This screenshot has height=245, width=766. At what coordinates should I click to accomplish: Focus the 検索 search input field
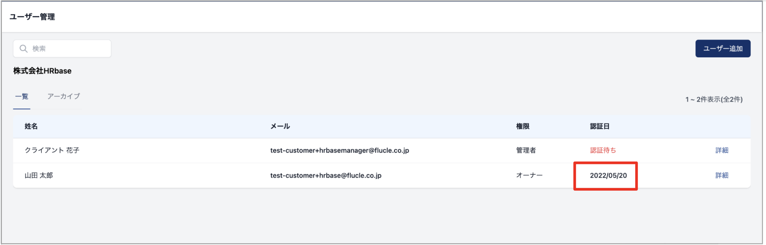(62, 49)
